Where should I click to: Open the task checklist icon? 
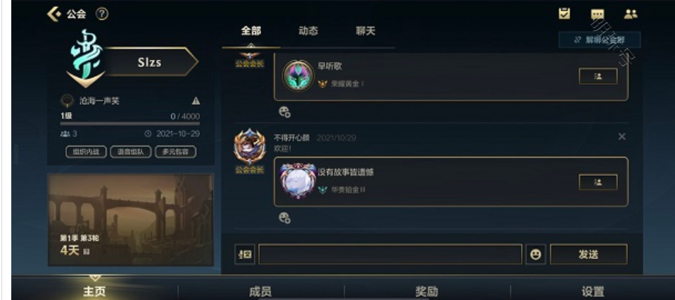[564, 14]
